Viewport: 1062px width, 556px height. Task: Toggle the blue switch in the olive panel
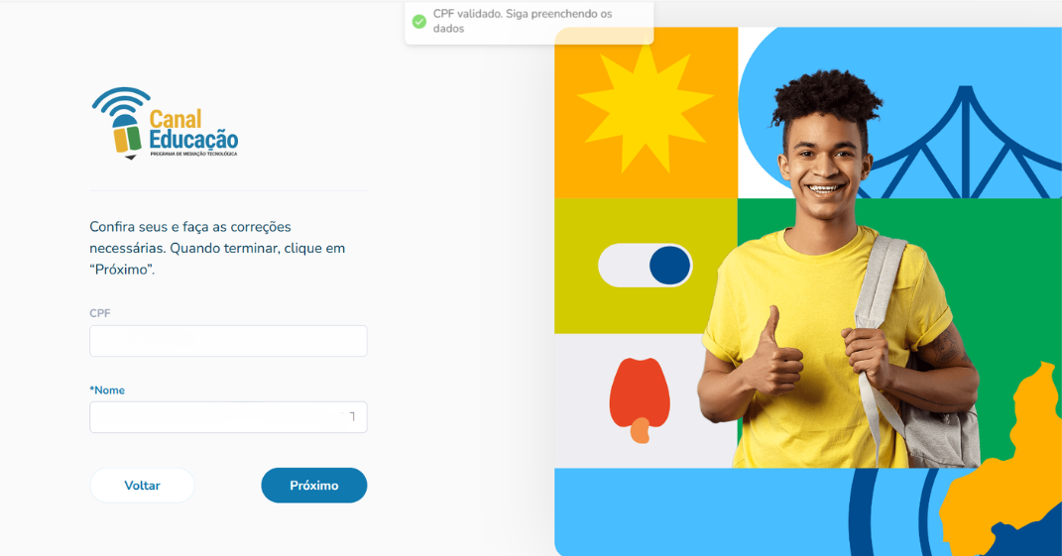pyautogui.click(x=645, y=266)
